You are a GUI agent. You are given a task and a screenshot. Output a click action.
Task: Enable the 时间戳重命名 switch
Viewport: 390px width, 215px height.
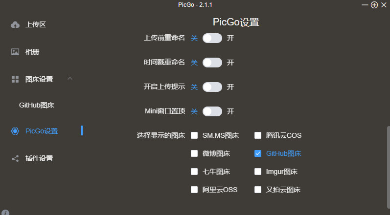click(212, 63)
